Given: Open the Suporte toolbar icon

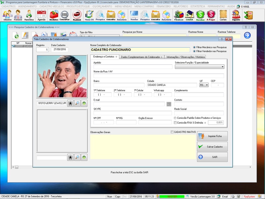Looking at the screenshot, I should (x=236, y=15).
